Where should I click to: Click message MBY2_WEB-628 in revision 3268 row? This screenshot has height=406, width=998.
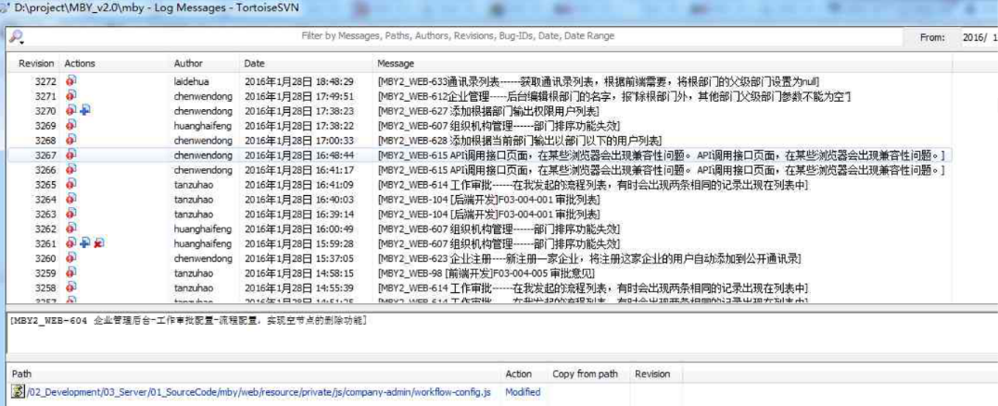coord(519,140)
